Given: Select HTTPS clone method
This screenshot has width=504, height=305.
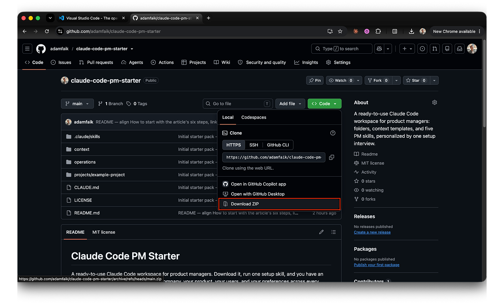Looking at the screenshot, I should coord(234,145).
